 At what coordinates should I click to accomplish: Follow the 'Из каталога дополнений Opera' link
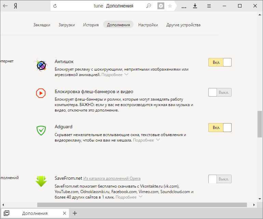(x=112, y=178)
